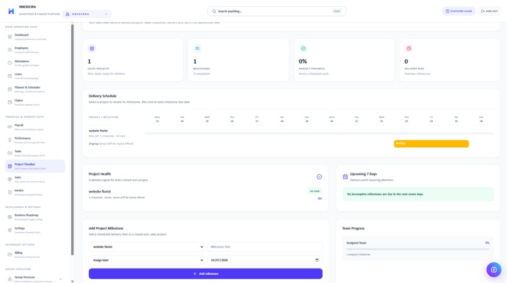
Task: Open the Sales page
Action: pos(35,179)
